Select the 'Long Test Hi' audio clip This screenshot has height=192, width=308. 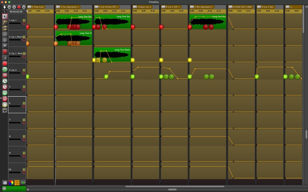click(74, 38)
